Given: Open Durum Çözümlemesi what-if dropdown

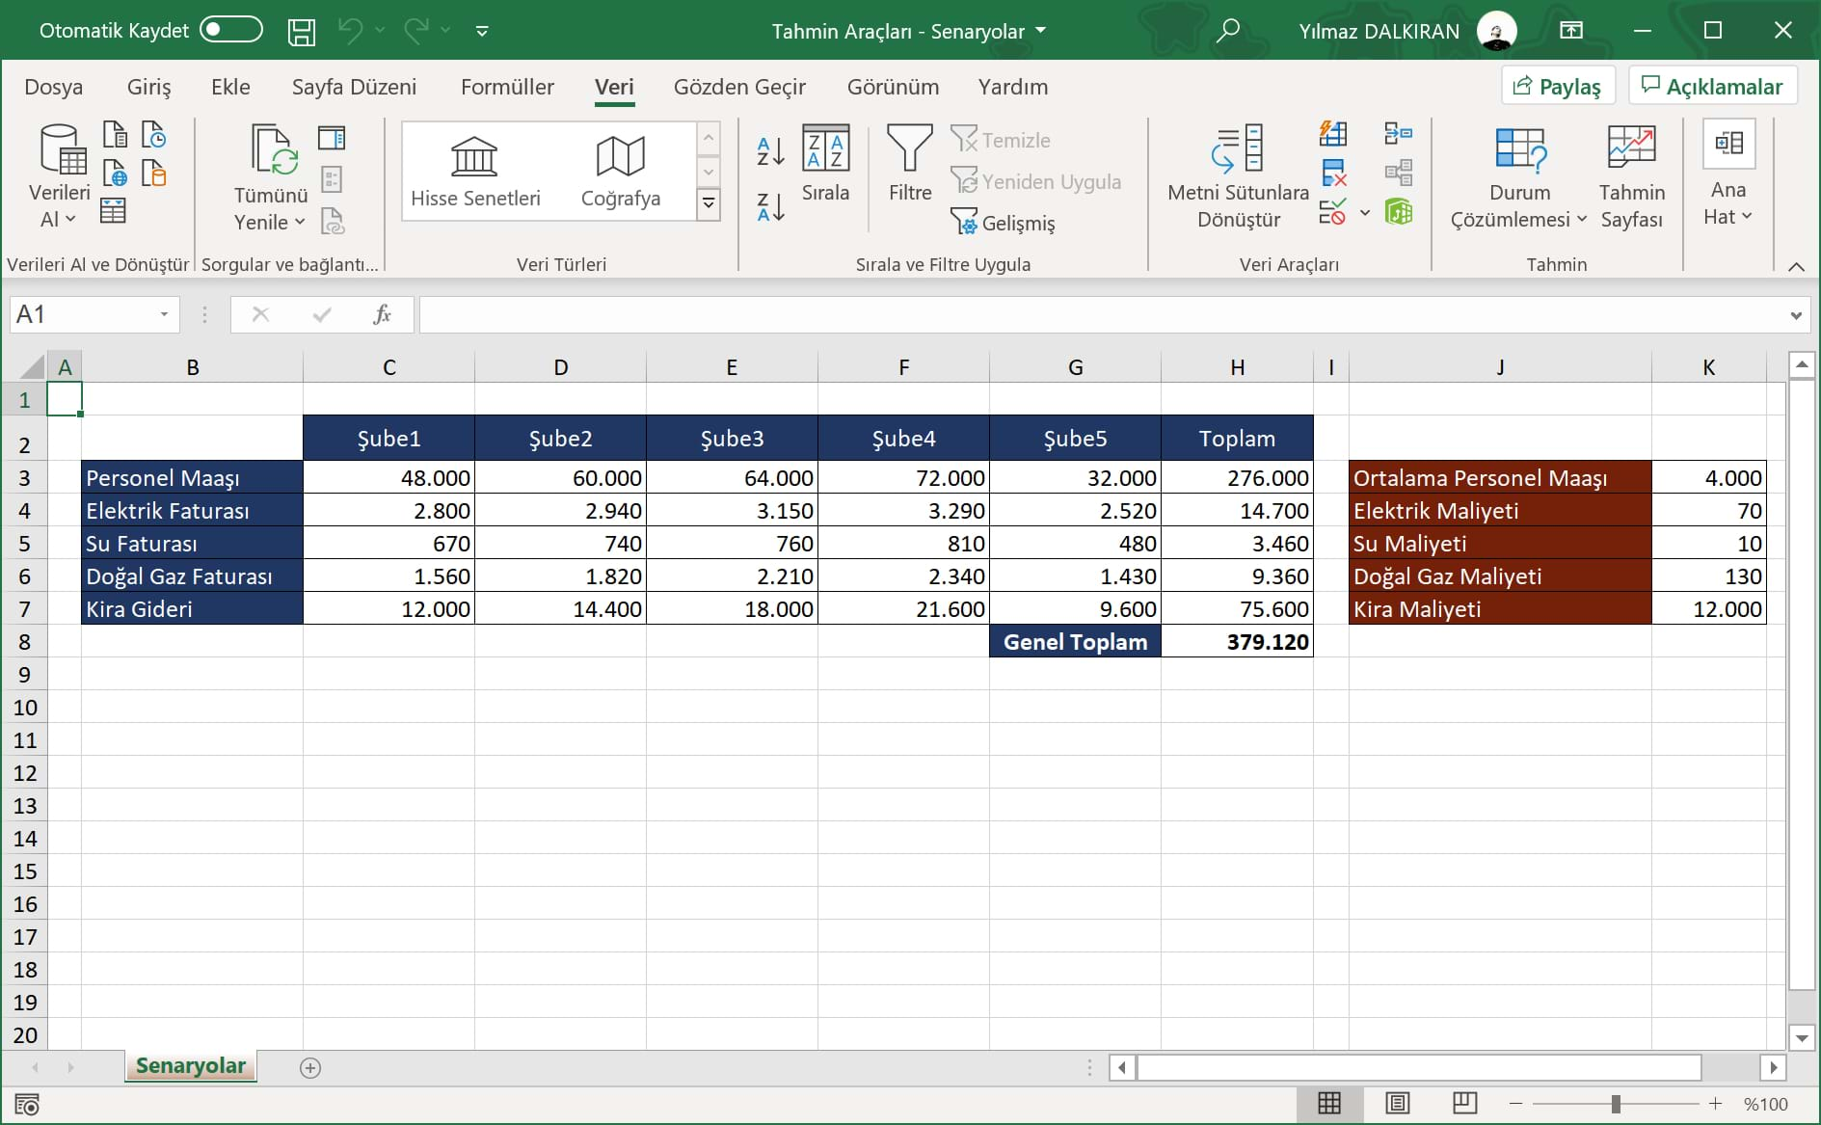Looking at the screenshot, I should (x=1519, y=178).
